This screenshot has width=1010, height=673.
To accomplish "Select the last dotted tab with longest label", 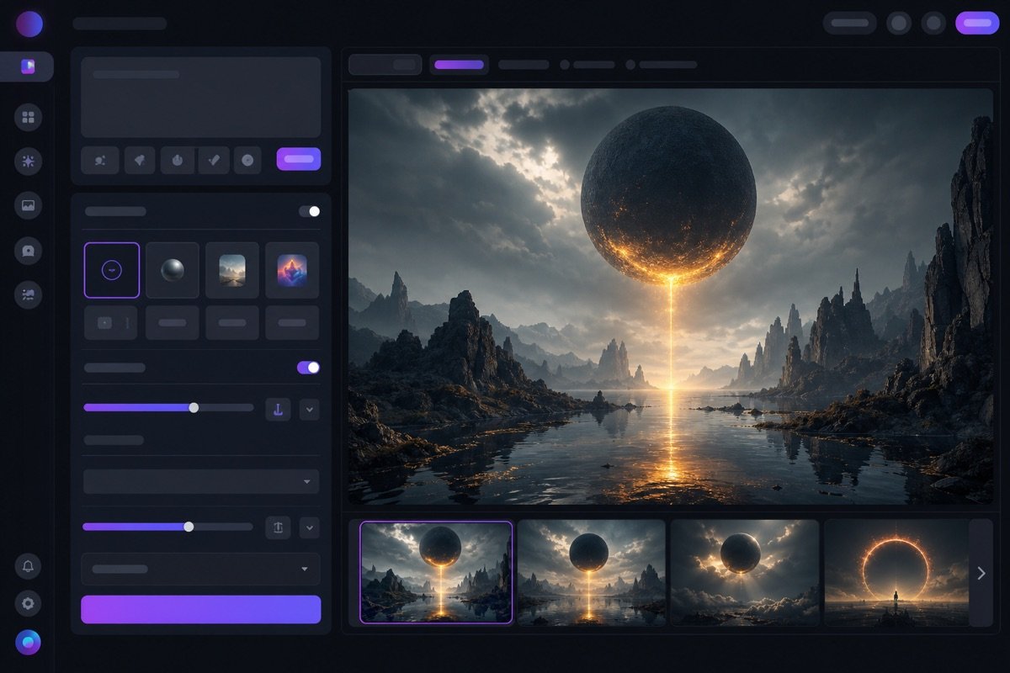I will pos(662,65).
